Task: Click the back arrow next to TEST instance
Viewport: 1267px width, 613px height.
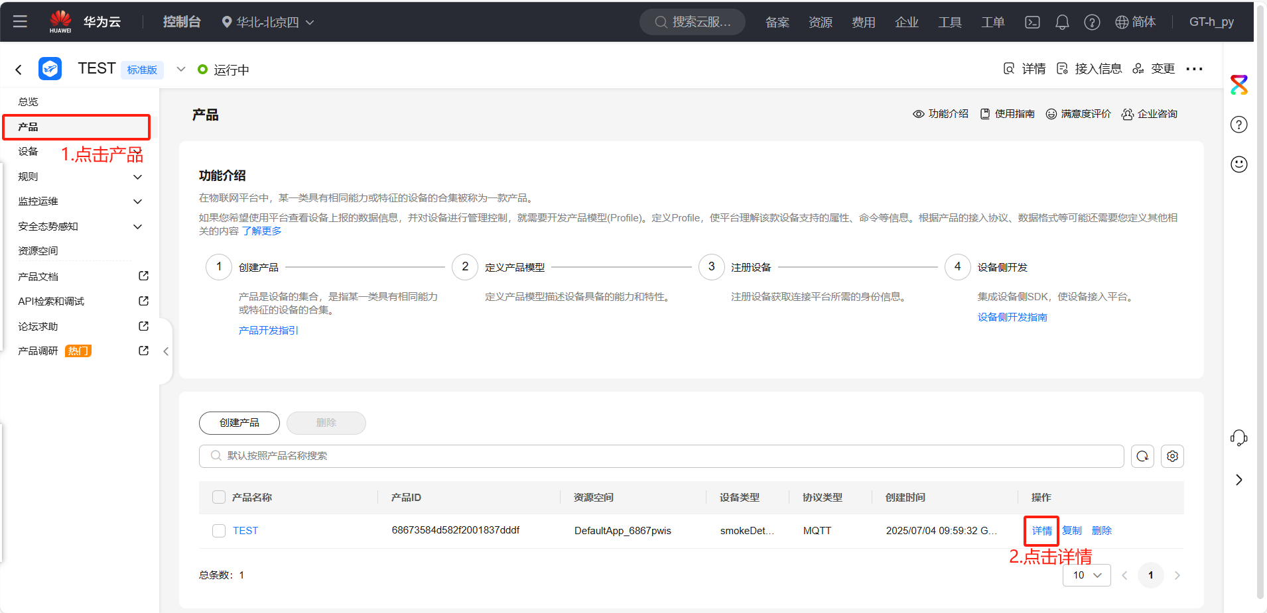Action: click(19, 70)
